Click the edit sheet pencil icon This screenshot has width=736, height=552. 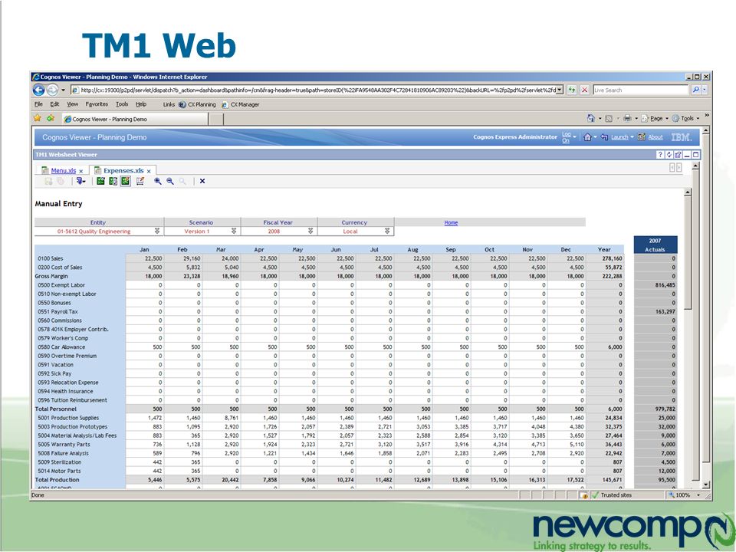click(140, 181)
